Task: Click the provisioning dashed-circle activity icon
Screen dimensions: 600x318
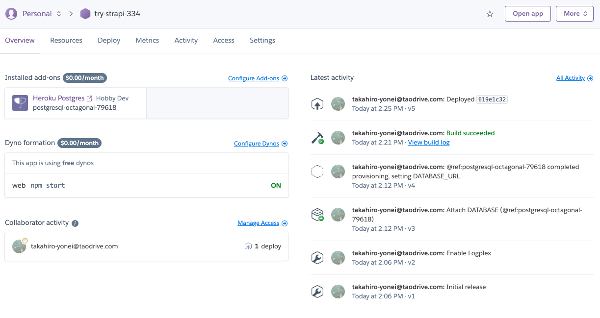Action: tap(317, 171)
